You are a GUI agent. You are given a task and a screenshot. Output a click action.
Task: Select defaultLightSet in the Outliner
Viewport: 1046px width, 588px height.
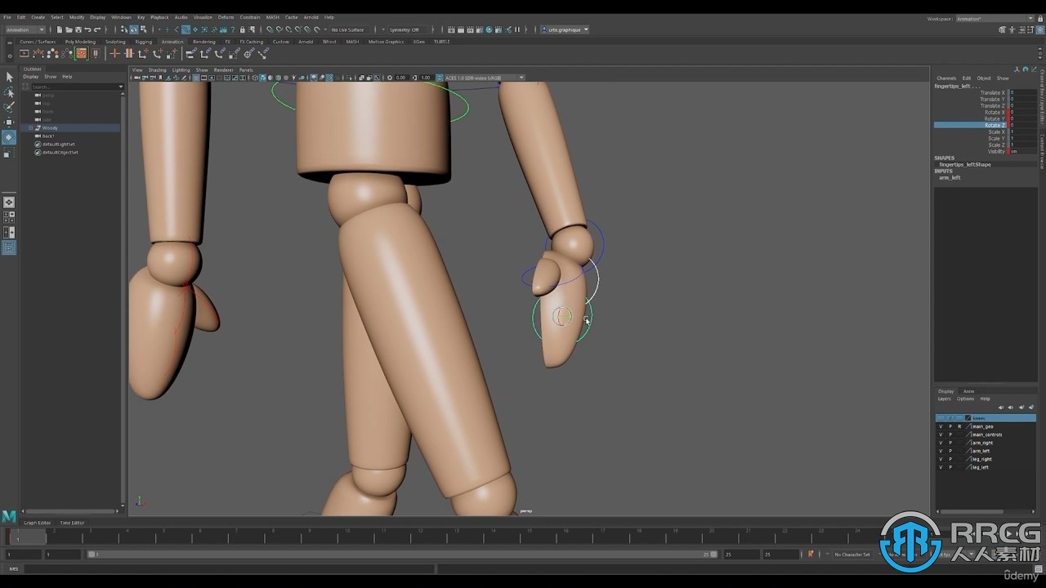tap(60, 144)
